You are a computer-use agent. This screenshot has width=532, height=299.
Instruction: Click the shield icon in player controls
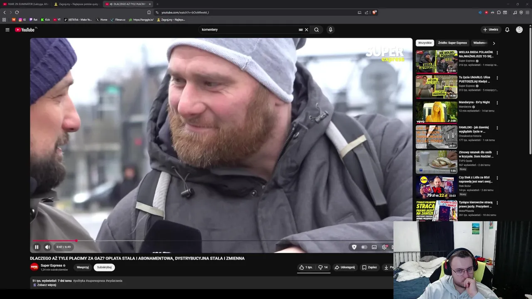[354, 247]
